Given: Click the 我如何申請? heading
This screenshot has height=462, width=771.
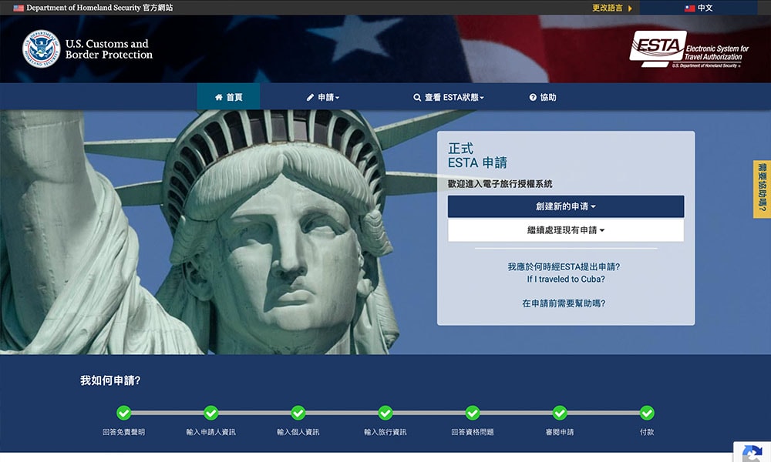Looking at the screenshot, I should (x=110, y=380).
